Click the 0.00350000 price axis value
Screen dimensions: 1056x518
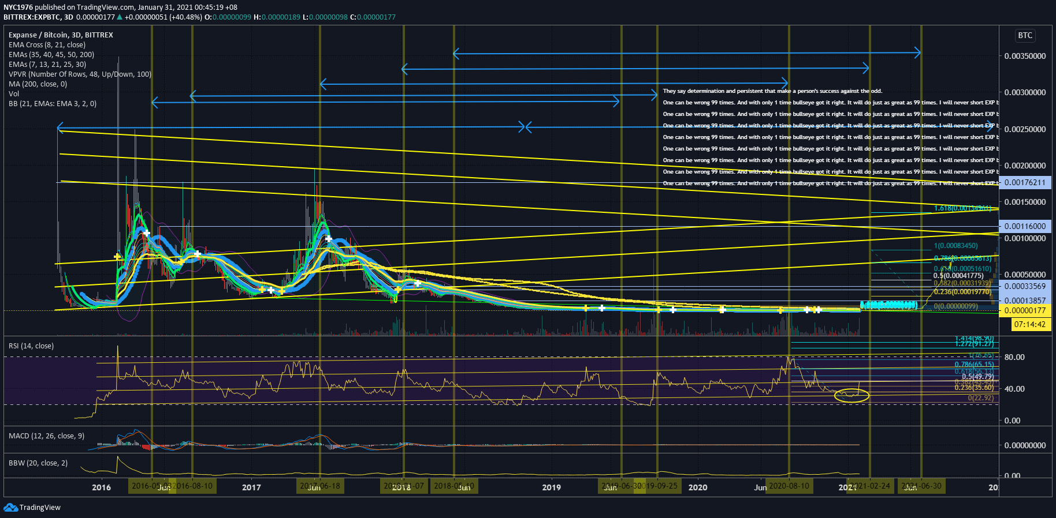point(1025,57)
